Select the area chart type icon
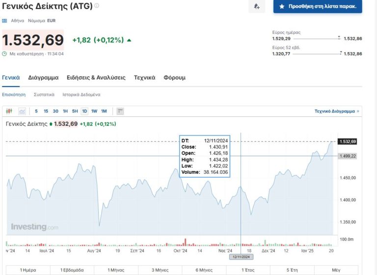The image size is (377, 275). coord(22,111)
